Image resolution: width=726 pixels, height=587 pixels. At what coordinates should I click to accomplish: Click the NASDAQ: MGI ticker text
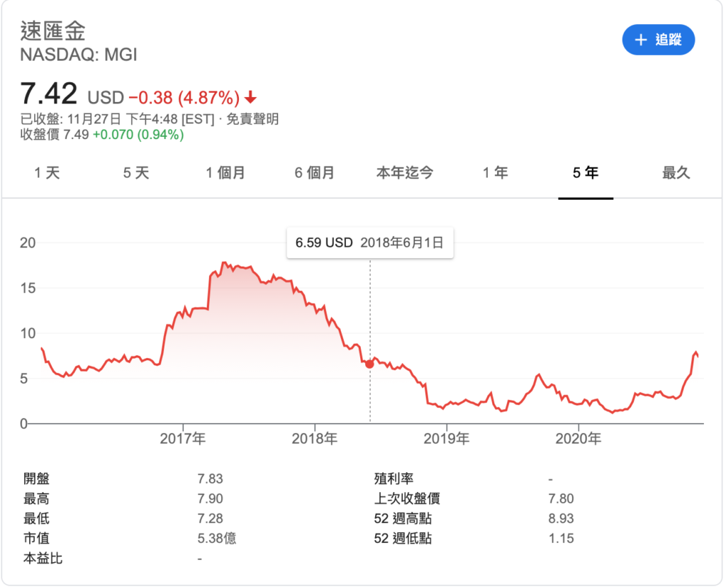pos(79,55)
